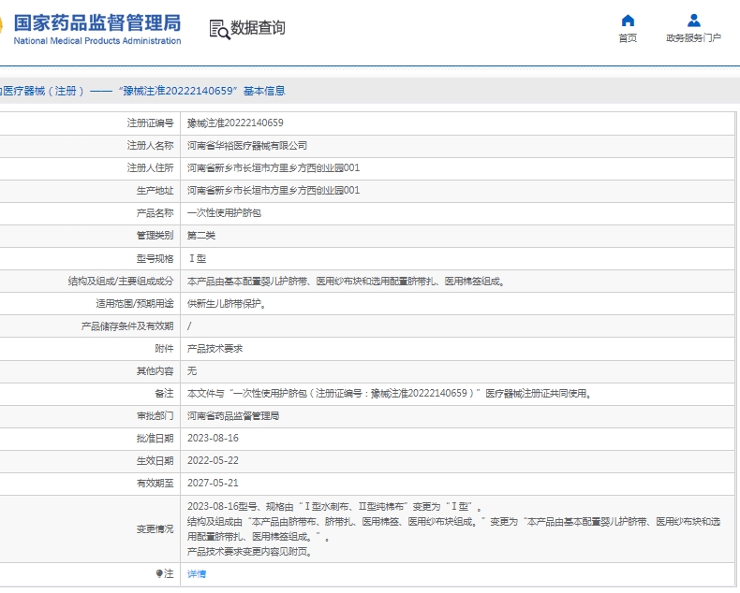Click the 产品储存条件及有效期 value slash
This screenshot has height=593, width=740.
189,326
